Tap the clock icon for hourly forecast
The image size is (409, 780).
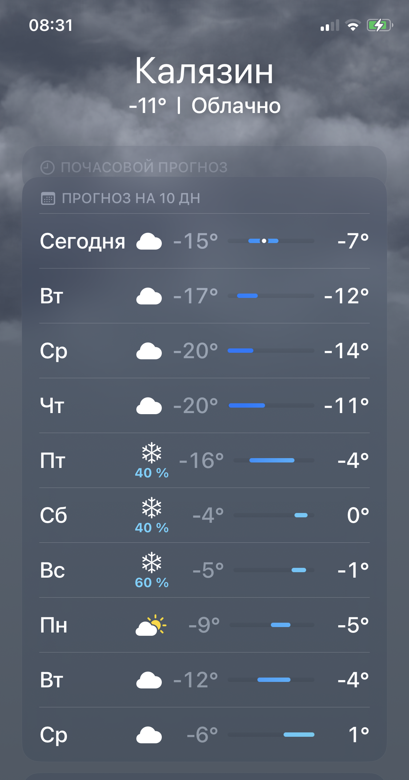click(x=47, y=167)
